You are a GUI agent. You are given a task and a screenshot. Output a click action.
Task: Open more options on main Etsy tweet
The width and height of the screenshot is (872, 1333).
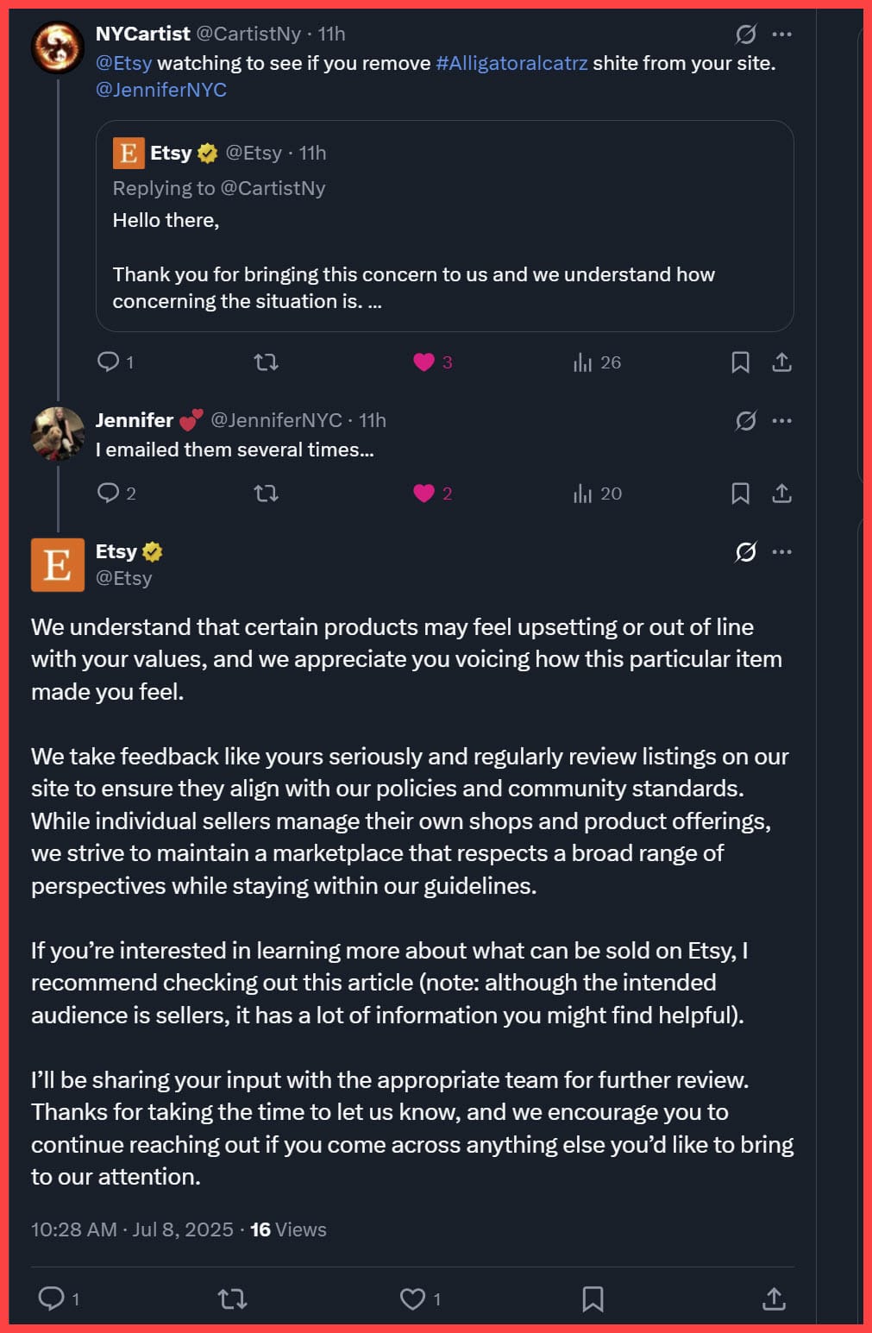pyautogui.click(x=781, y=552)
